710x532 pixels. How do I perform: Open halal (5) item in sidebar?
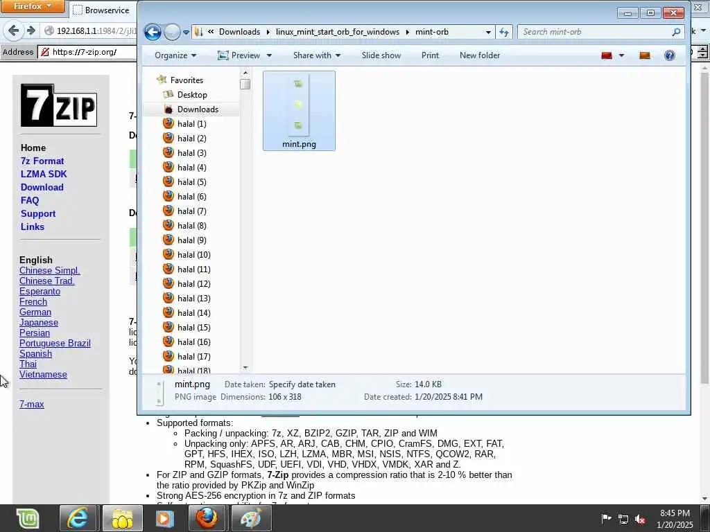tap(191, 182)
